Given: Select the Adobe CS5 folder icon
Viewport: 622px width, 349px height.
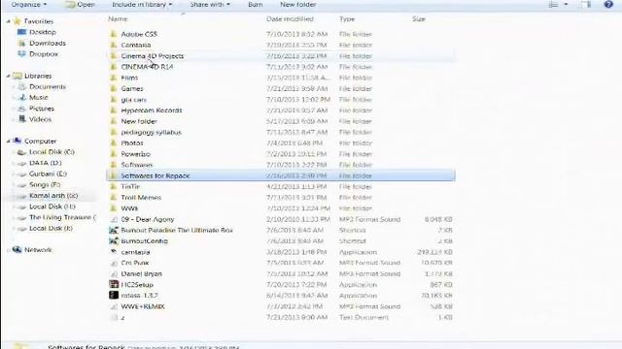Looking at the screenshot, I should (114, 34).
